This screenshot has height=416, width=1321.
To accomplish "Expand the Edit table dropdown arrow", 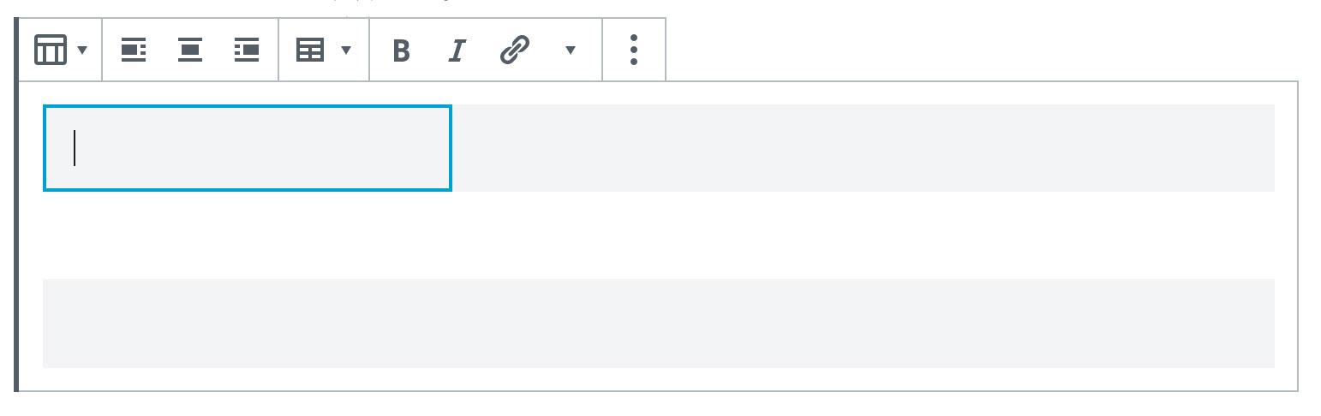I will coord(346,51).
